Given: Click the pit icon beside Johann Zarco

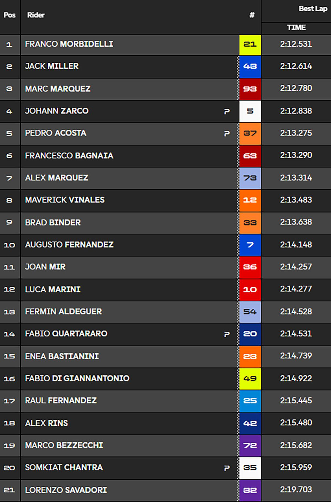Looking at the screenshot, I should 227,111.
